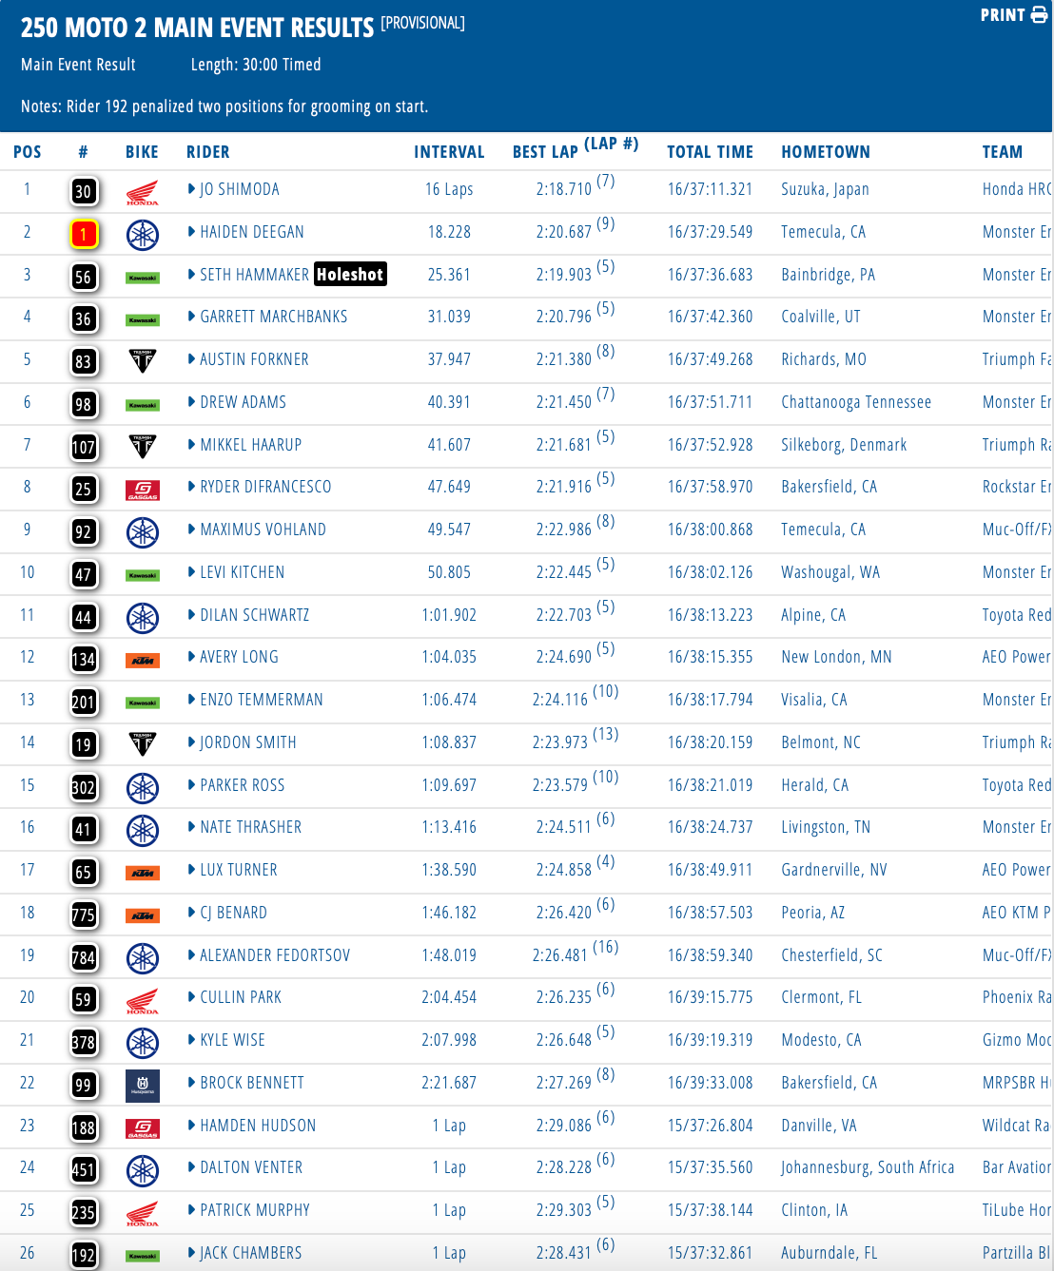
Task: Click Ryder DiFrancesco's GasGas bike logo
Action: (143, 491)
